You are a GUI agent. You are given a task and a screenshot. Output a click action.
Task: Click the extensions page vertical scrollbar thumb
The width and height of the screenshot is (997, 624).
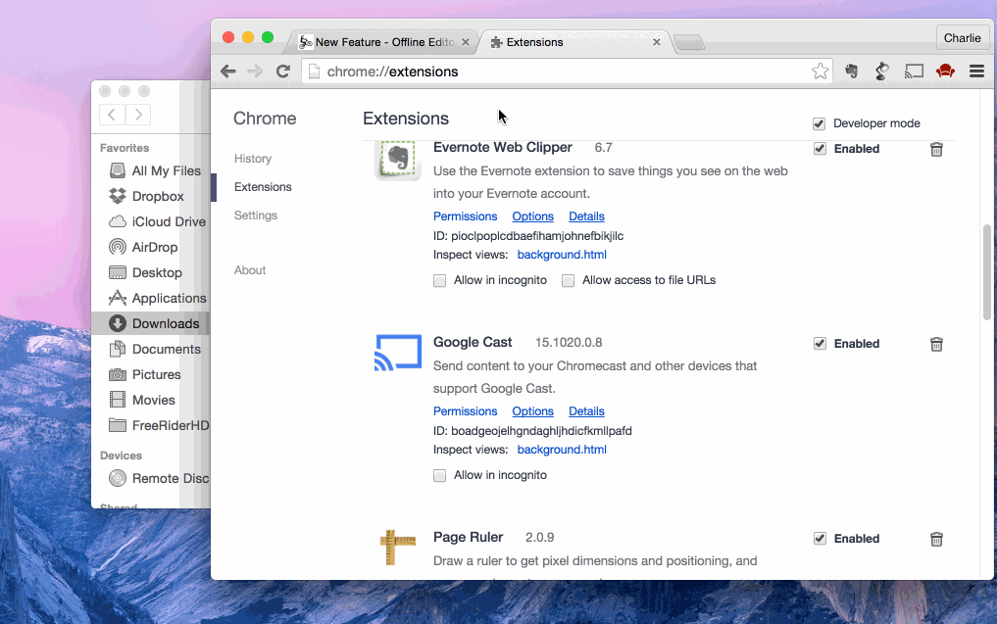pos(987,272)
